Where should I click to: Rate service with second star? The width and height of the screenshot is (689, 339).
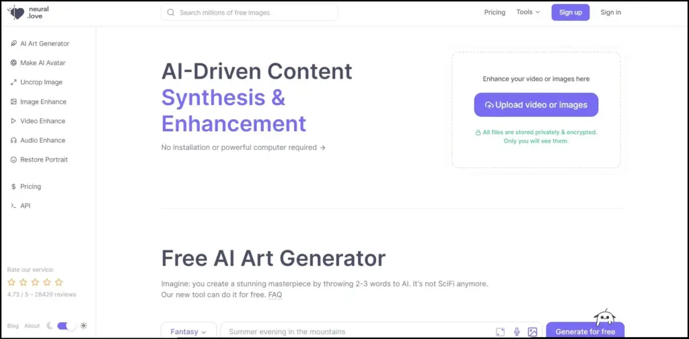[24, 282]
